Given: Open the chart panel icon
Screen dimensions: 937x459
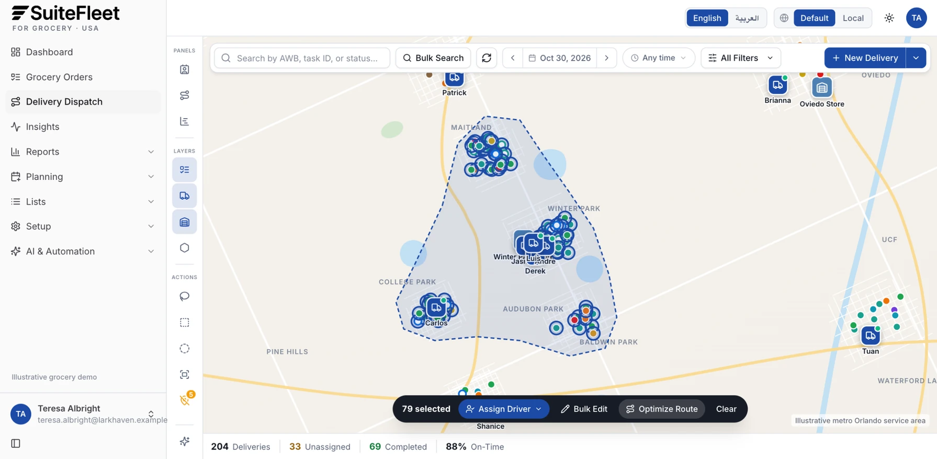Looking at the screenshot, I should click(x=184, y=121).
